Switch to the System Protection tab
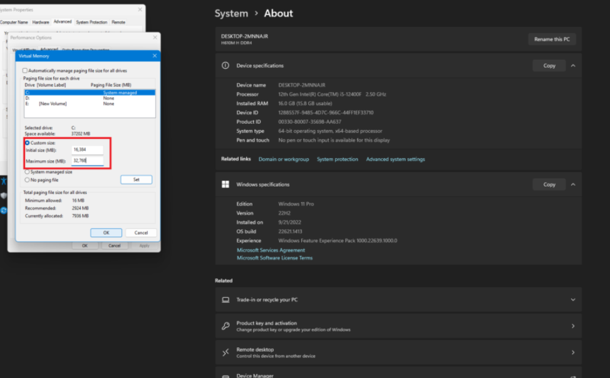Screen dimensions: 610x378 pos(91,22)
